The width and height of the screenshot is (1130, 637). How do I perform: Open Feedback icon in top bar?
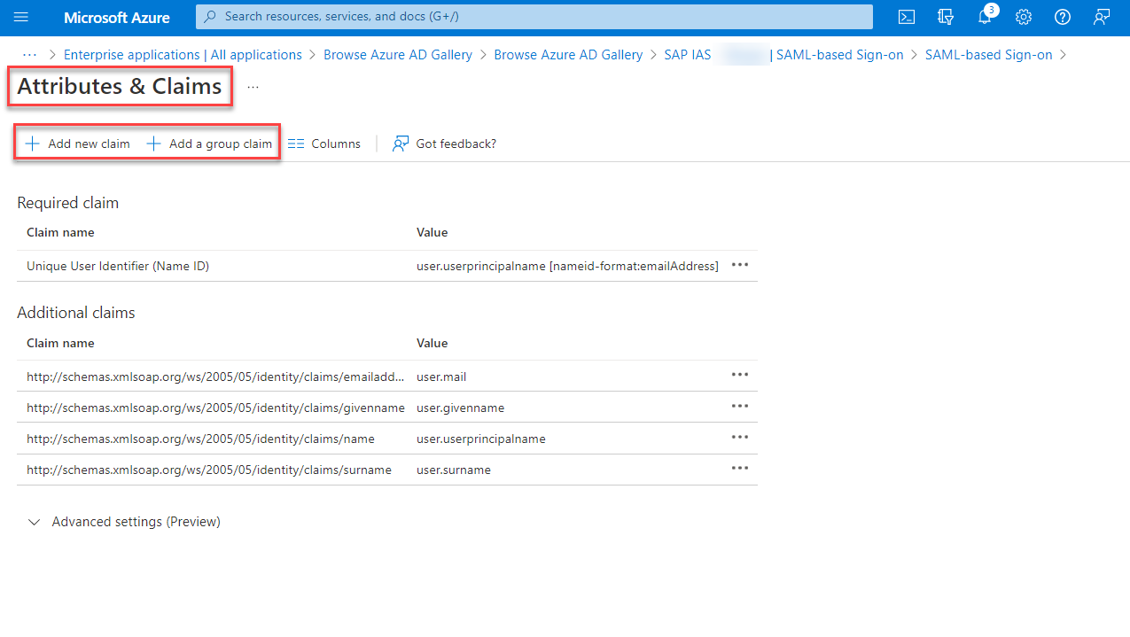1102,17
